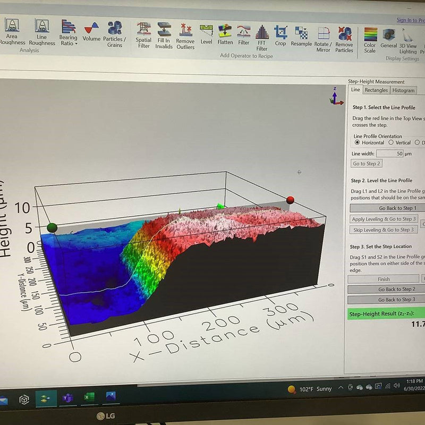This screenshot has width=425, height=425.
Task: Open the Mail app on taskbar
Action: tap(3, 401)
